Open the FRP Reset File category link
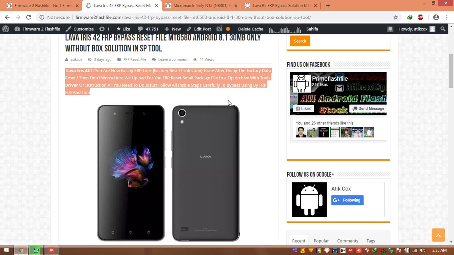This screenshot has width=454, height=255. (134, 59)
